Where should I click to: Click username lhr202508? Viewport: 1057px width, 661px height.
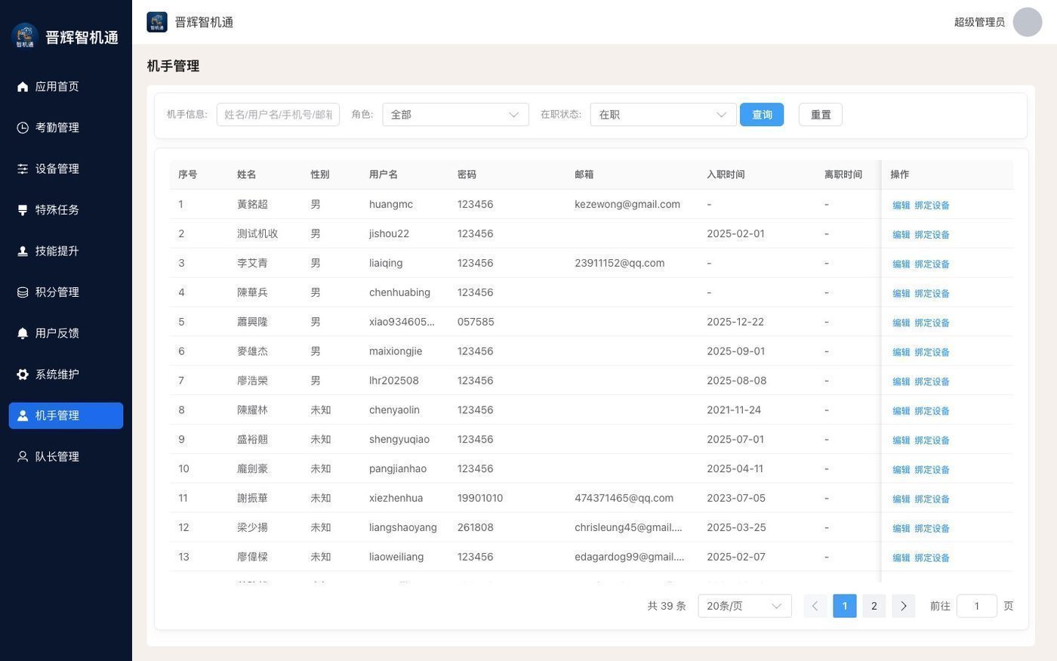click(394, 381)
